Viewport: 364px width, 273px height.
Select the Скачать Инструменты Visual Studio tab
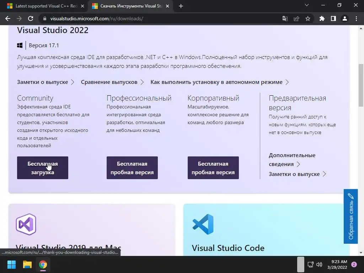[x=130, y=6]
